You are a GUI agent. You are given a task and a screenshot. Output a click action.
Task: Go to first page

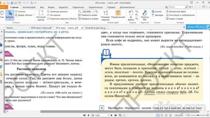84,115
